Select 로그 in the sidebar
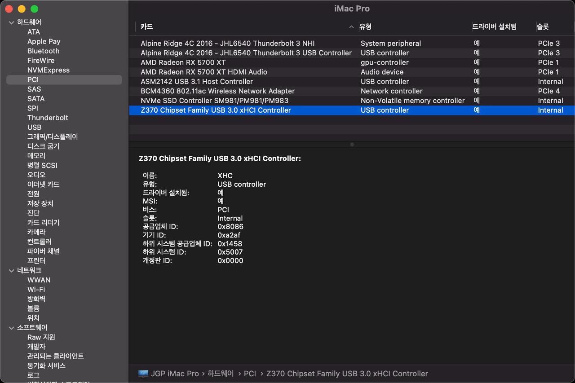 click(x=33, y=375)
